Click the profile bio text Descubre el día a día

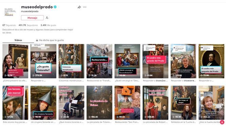click(38, 31)
